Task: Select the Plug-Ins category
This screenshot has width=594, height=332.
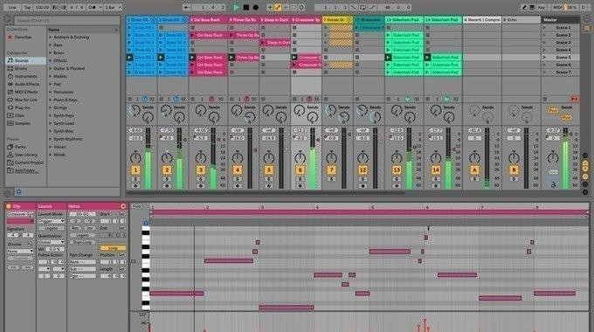Action: [22, 107]
